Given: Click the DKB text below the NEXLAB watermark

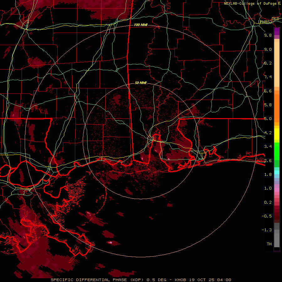Looking at the screenshot, I should click(275, 19).
